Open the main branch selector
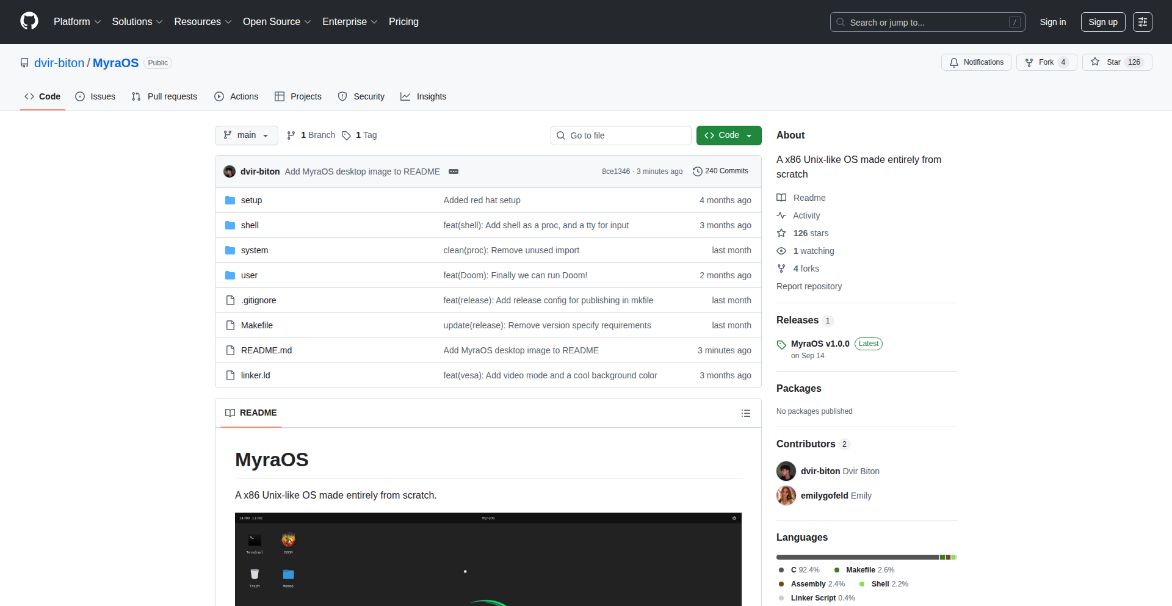The image size is (1172, 606). [246, 135]
